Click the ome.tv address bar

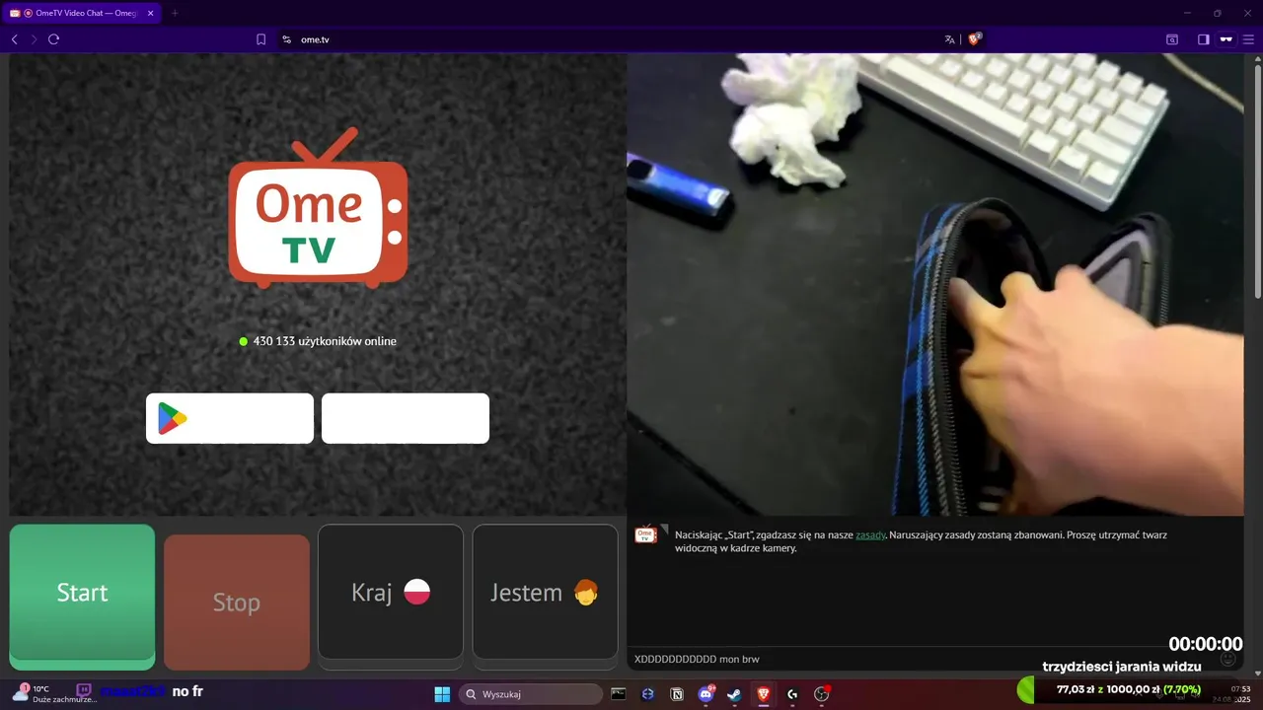(612, 39)
